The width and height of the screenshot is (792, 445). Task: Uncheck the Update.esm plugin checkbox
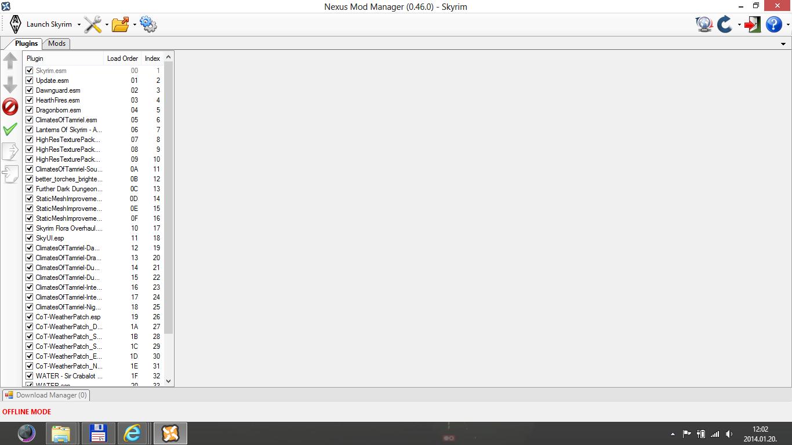point(30,81)
